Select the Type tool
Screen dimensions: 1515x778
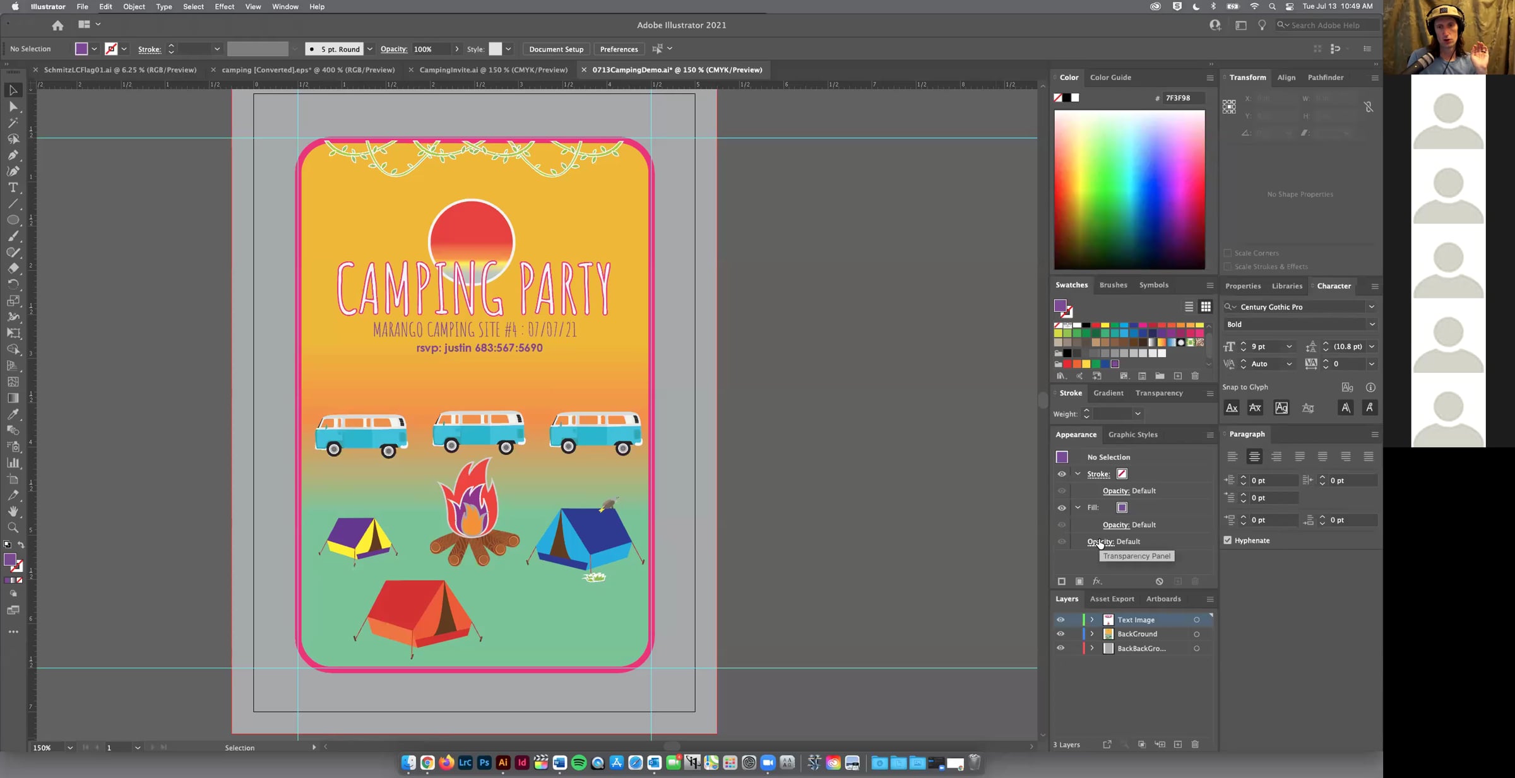tap(13, 187)
